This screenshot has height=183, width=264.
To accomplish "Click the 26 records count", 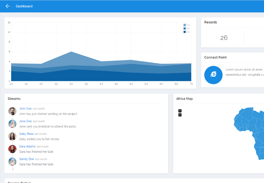I will [x=224, y=38].
